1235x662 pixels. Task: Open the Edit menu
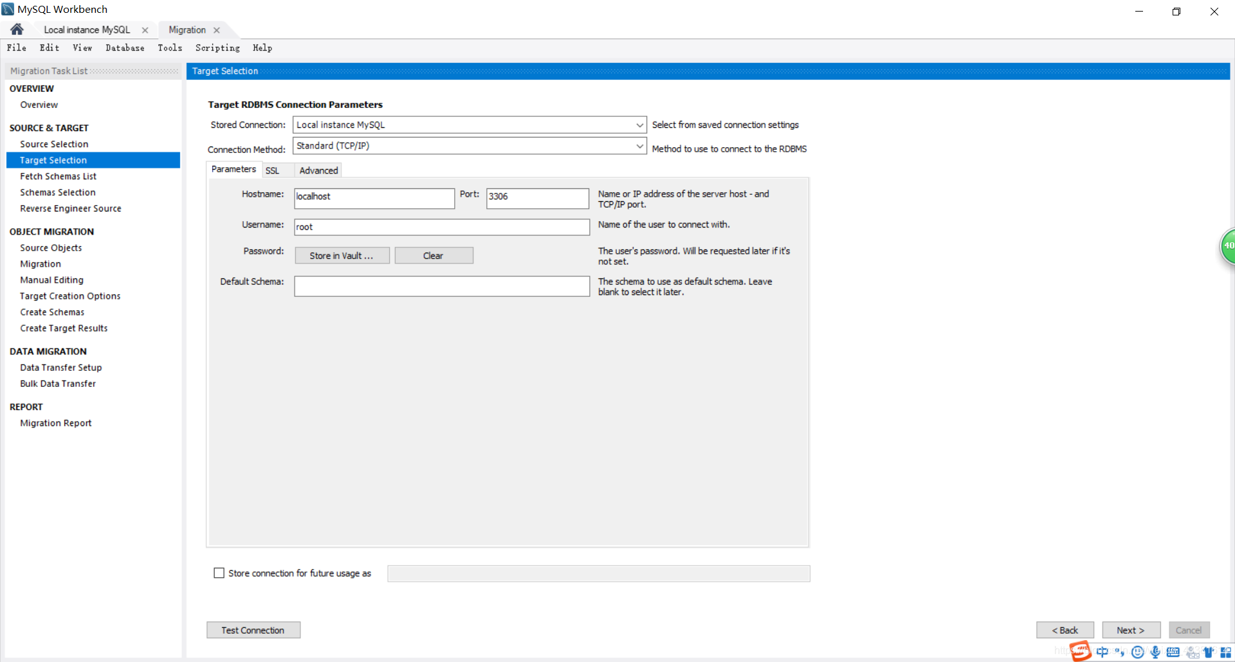coord(50,48)
